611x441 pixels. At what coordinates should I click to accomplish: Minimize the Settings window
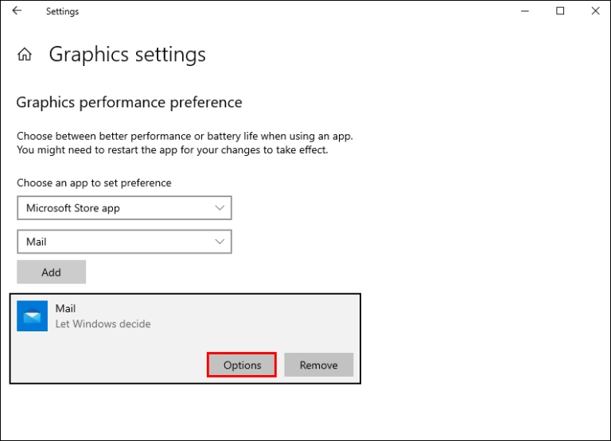click(524, 11)
